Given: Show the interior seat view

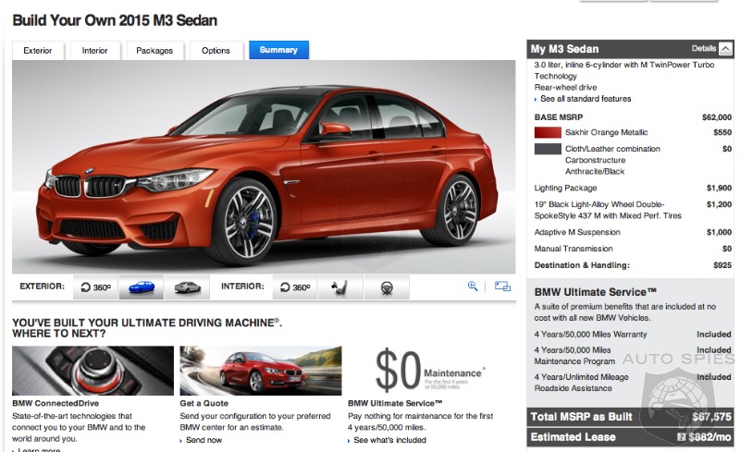Looking at the screenshot, I should [340, 287].
